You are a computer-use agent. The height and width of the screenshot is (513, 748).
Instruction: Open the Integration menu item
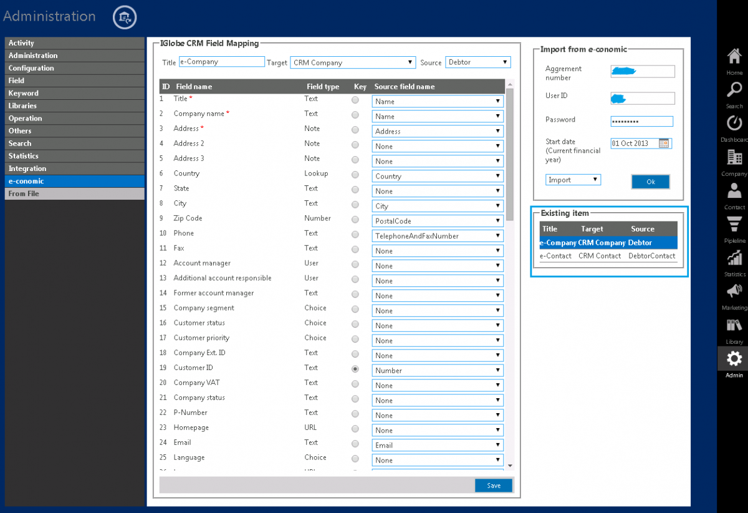[75, 169]
